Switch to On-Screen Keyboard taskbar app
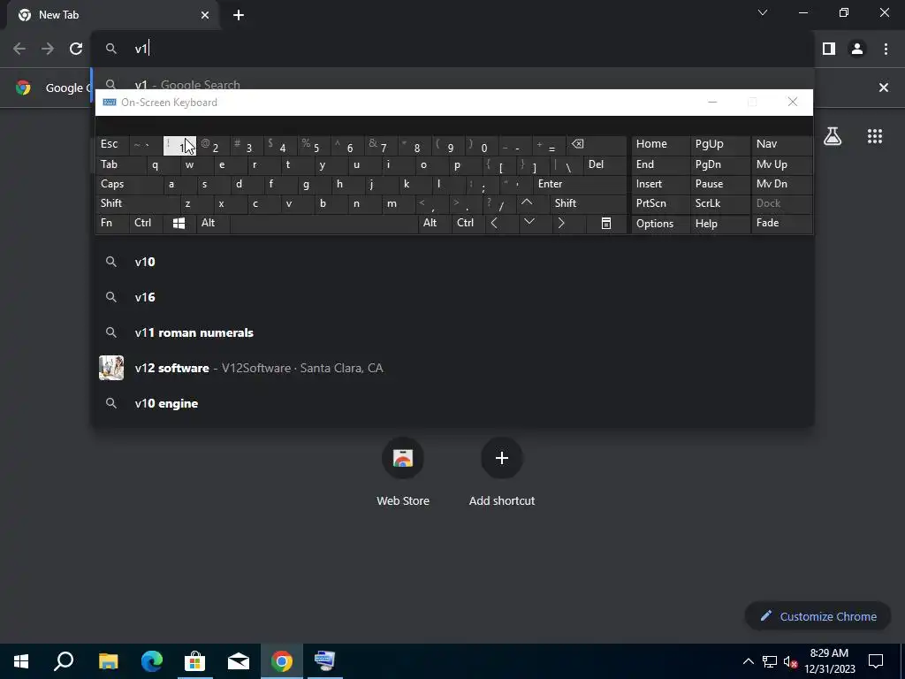The image size is (905, 679). 325,661
